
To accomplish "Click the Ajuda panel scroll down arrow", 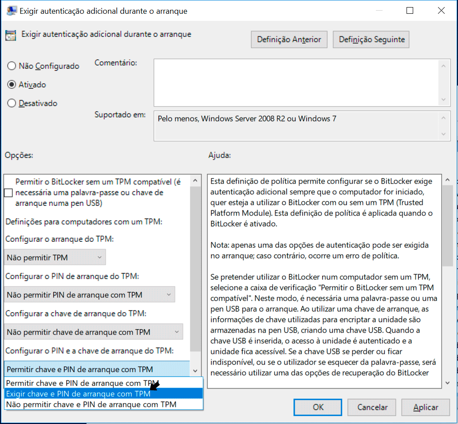I will click(447, 383).
